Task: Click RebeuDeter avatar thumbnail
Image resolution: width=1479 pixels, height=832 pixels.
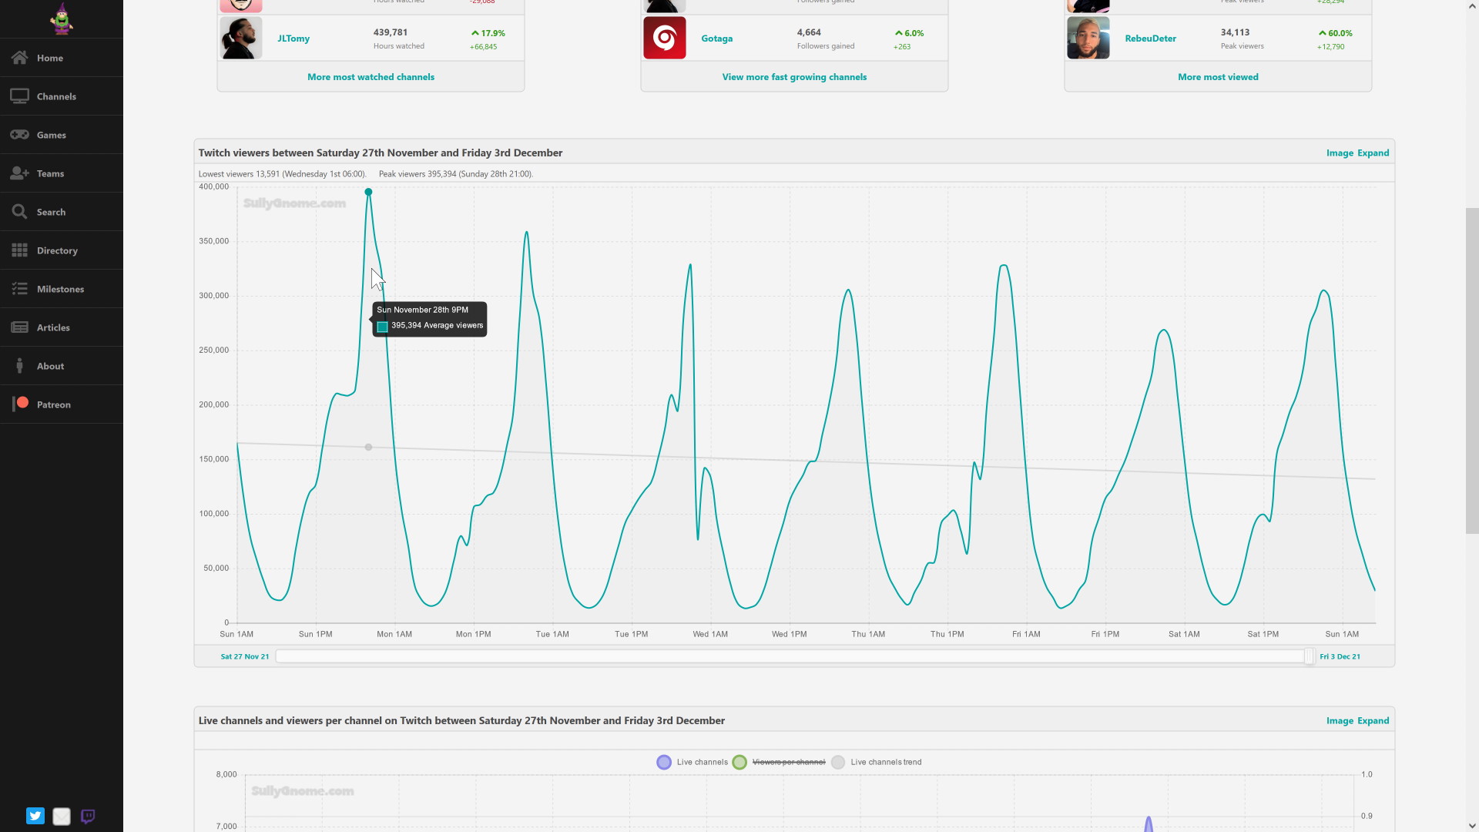Action: (1088, 38)
